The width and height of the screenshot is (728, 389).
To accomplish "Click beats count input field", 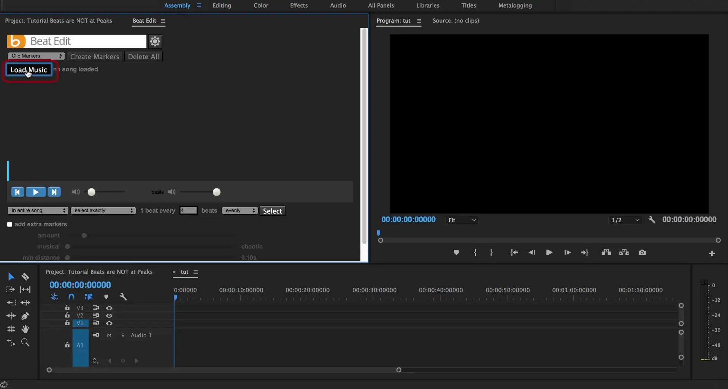I will click(x=188, y=210).
